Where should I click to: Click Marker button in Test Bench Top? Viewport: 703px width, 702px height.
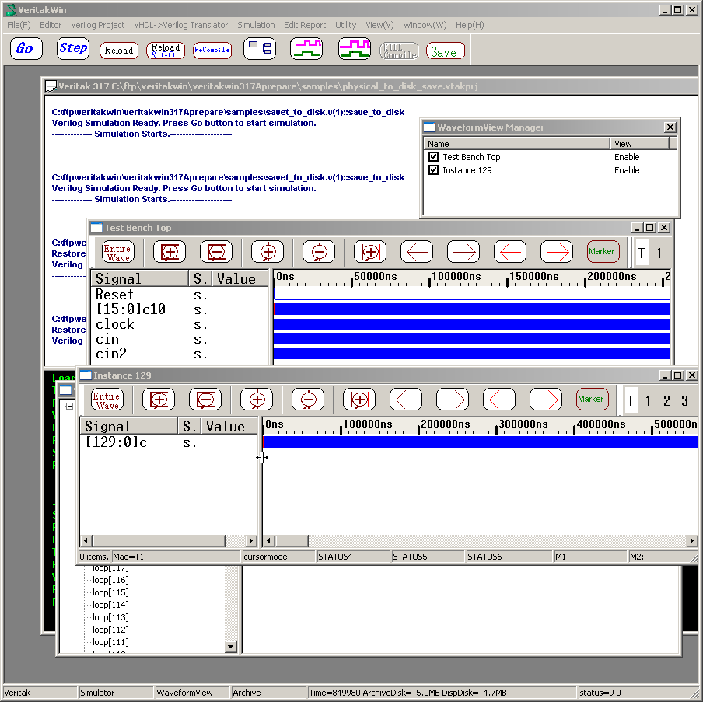pos(603,251)
